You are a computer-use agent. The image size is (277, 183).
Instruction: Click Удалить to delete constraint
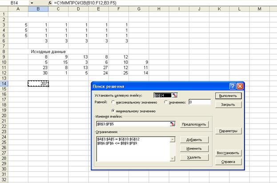click(x=194, y=157)
